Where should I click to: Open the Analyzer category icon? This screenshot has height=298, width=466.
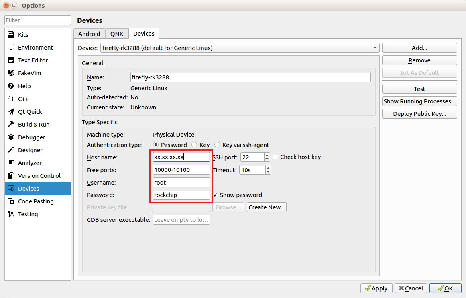pos(11,163)
